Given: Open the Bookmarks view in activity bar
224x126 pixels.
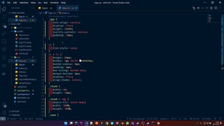Looking at the screenshot, I should point(4,57).
